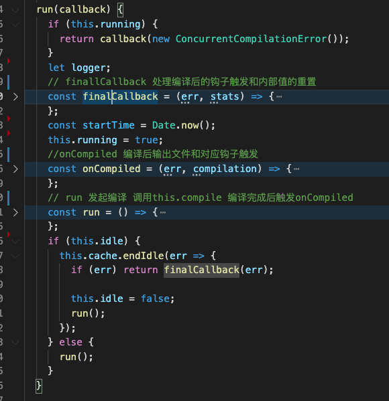Click 'false' value assigned to this.idle
This screenshot has width=389, height=401.
point(155,299)
